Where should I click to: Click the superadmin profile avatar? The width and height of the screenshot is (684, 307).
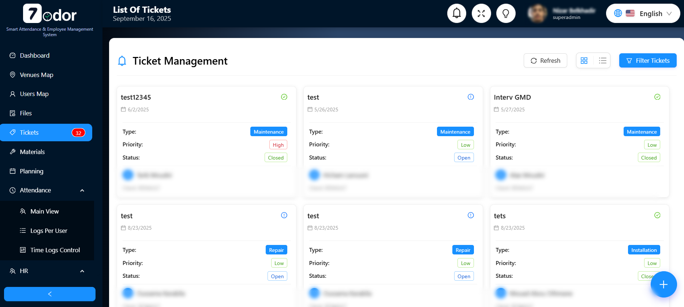537,14
